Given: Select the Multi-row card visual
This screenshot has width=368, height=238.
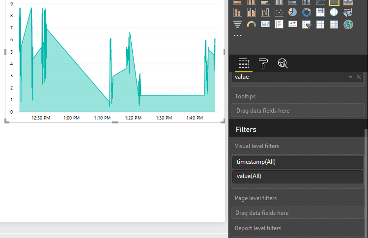Looking at the screenshot, I should pos(279,24).
